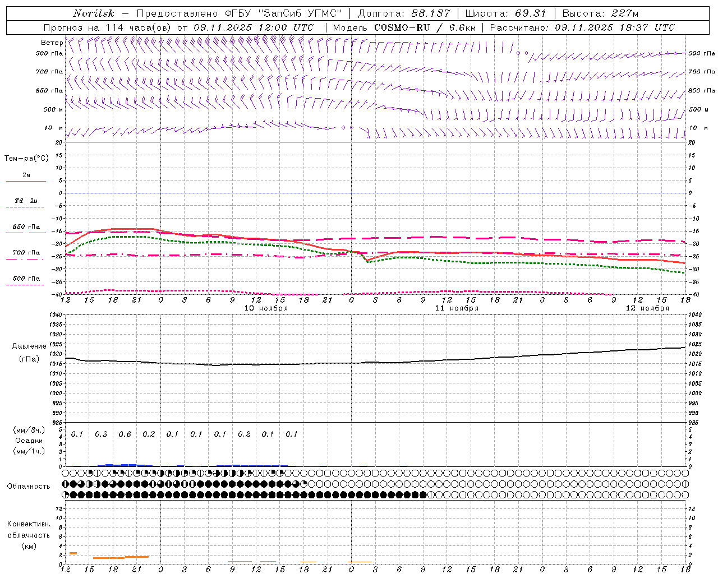
Task: Click the '(мм/1ч.)' precipitation unit label
Action: [x=29, y=451]
